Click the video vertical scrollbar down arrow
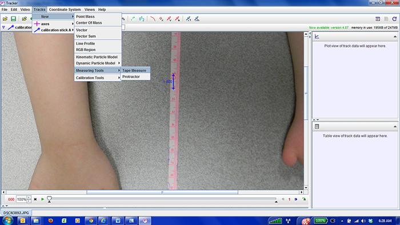The image size is (400, 225). point(306,187)
